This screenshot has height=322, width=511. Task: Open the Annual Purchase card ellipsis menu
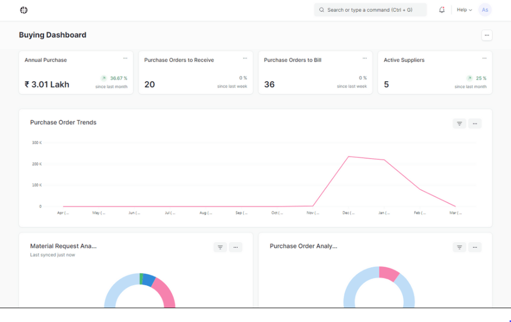click(125, 58)
